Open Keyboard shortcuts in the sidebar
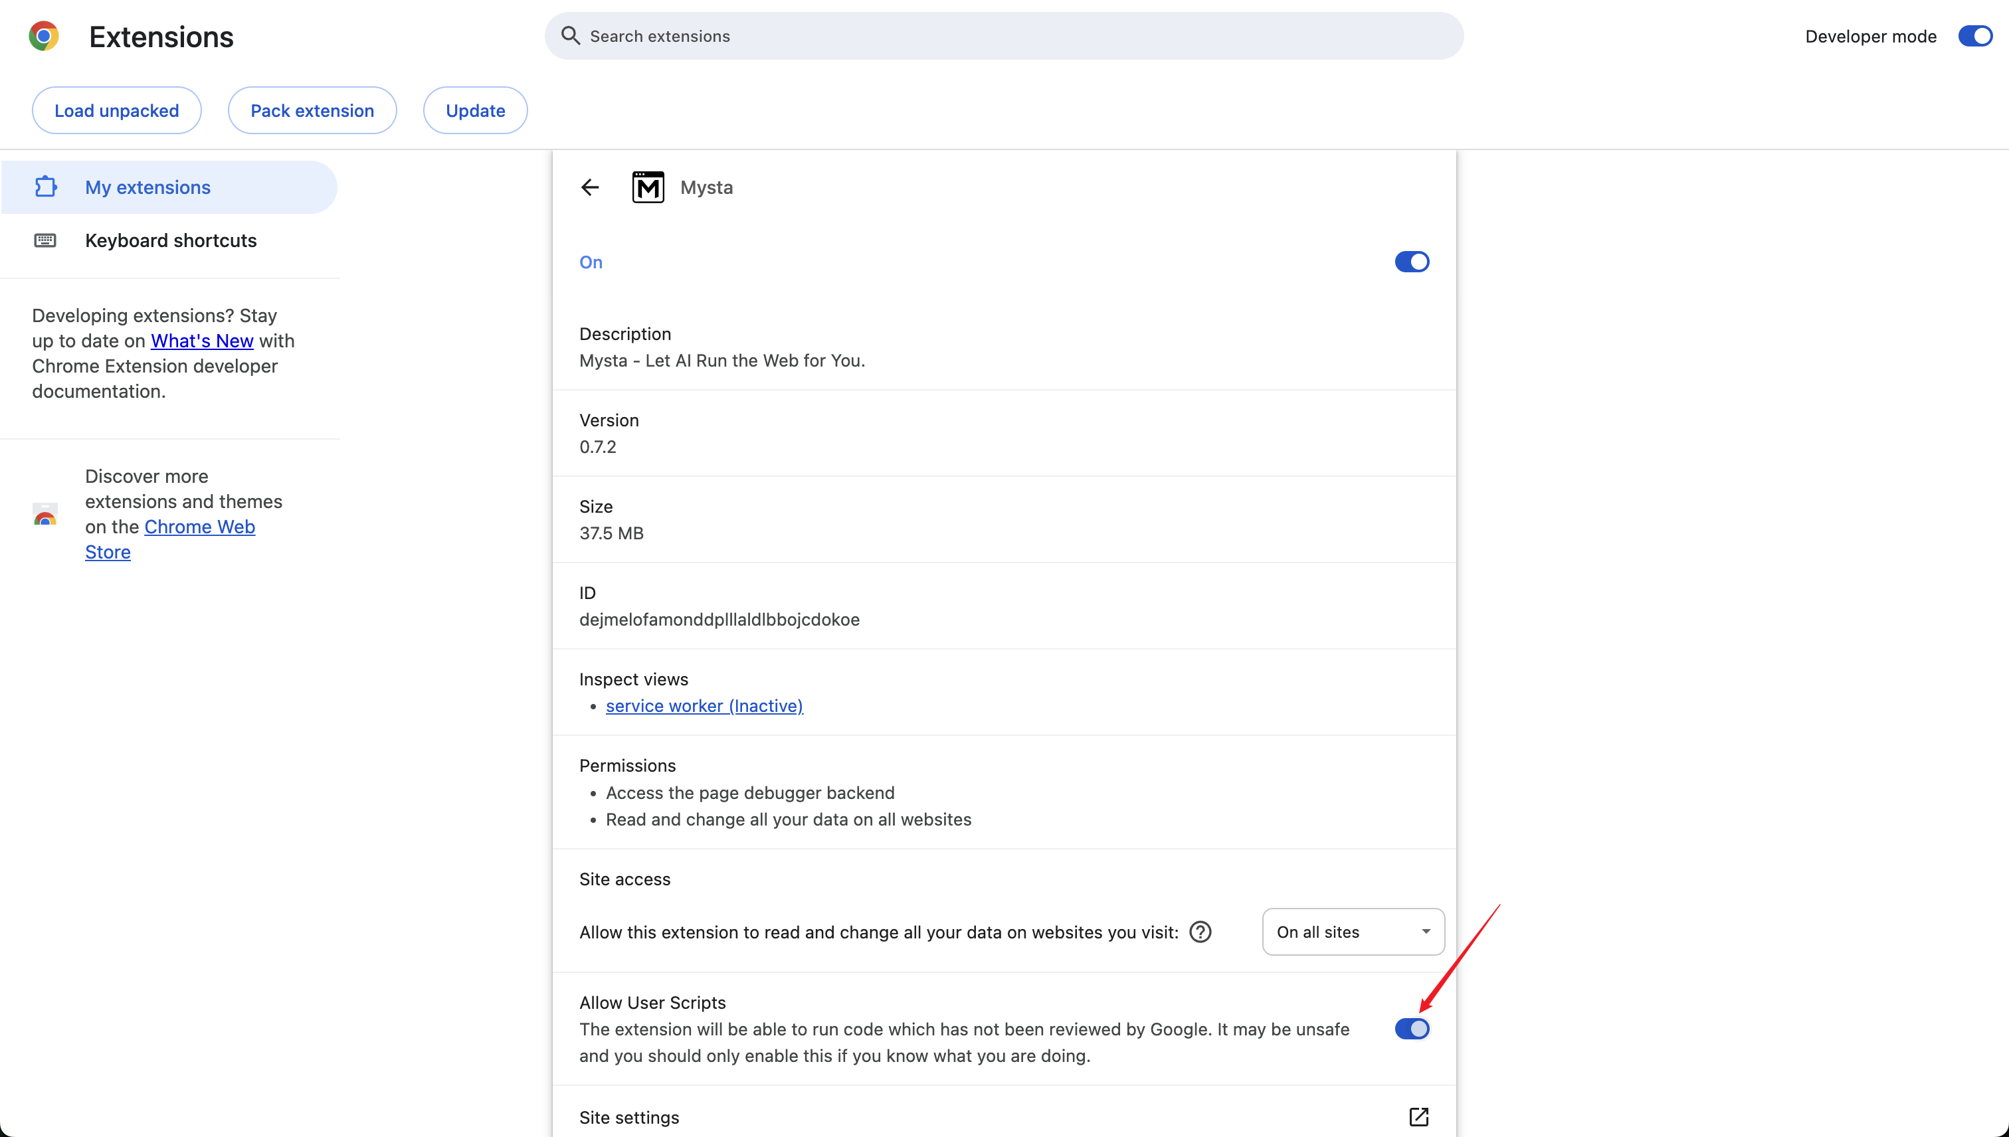This screenshot has width=2009, height=1137. pos(170,240)
